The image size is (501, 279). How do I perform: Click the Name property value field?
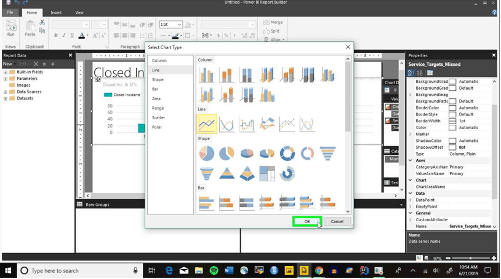tap(470, 226)
